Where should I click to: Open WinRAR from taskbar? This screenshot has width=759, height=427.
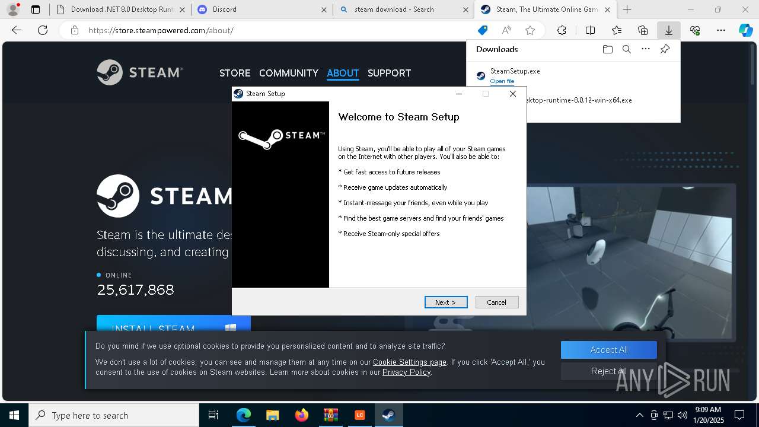tap(330, 415)
